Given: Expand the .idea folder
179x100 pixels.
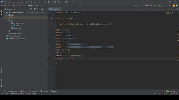Looking at the screenshot, I should (7, 15).
